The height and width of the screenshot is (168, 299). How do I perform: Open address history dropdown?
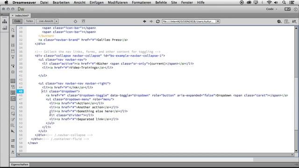218,21
